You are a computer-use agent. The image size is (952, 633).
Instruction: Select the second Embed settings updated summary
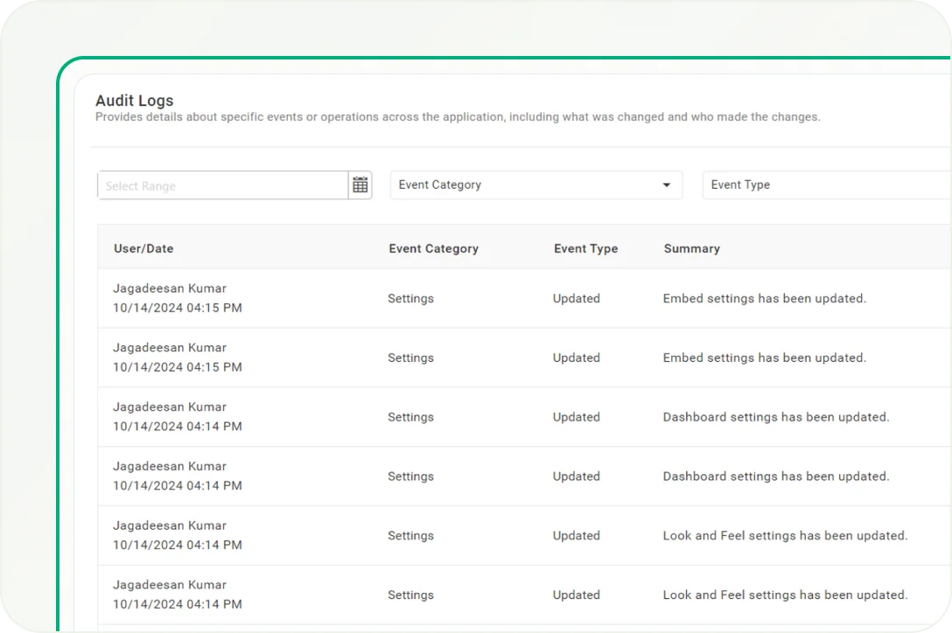[x=764, y=358]
